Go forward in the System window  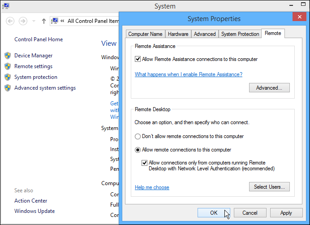[x=23, y=21]
